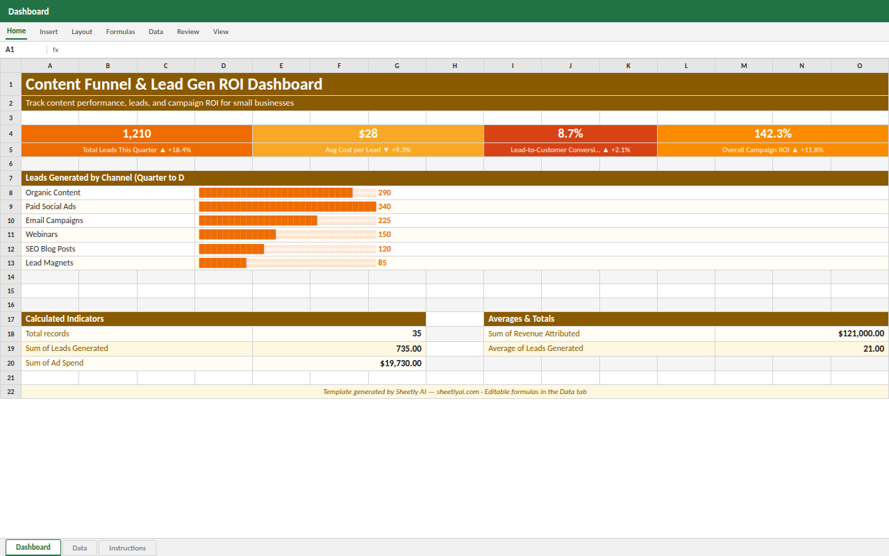Viewport: 889px width, 556px height.
Task: Select row 22 header
Action: (x=10, y=391)
